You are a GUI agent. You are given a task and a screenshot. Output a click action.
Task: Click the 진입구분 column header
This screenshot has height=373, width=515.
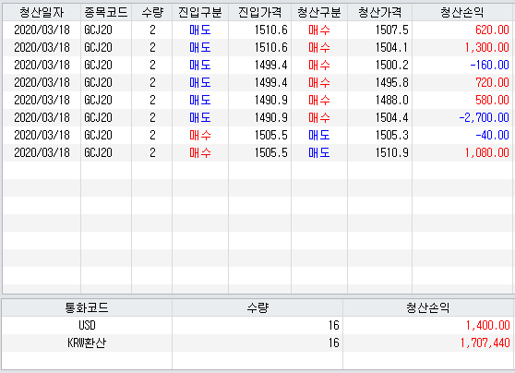point(200,13)
